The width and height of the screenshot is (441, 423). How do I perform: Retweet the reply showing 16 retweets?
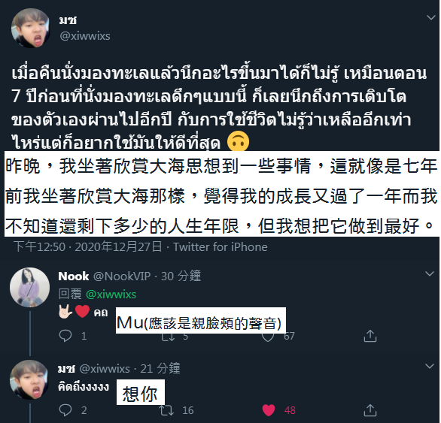(x=166, y=410)
